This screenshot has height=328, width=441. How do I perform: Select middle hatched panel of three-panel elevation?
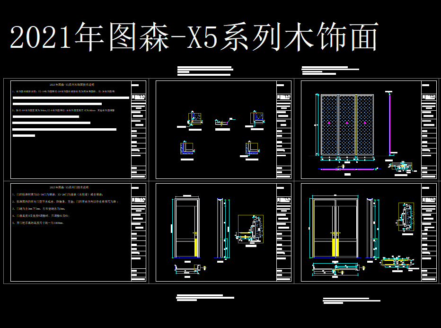(x=347, y=124)
